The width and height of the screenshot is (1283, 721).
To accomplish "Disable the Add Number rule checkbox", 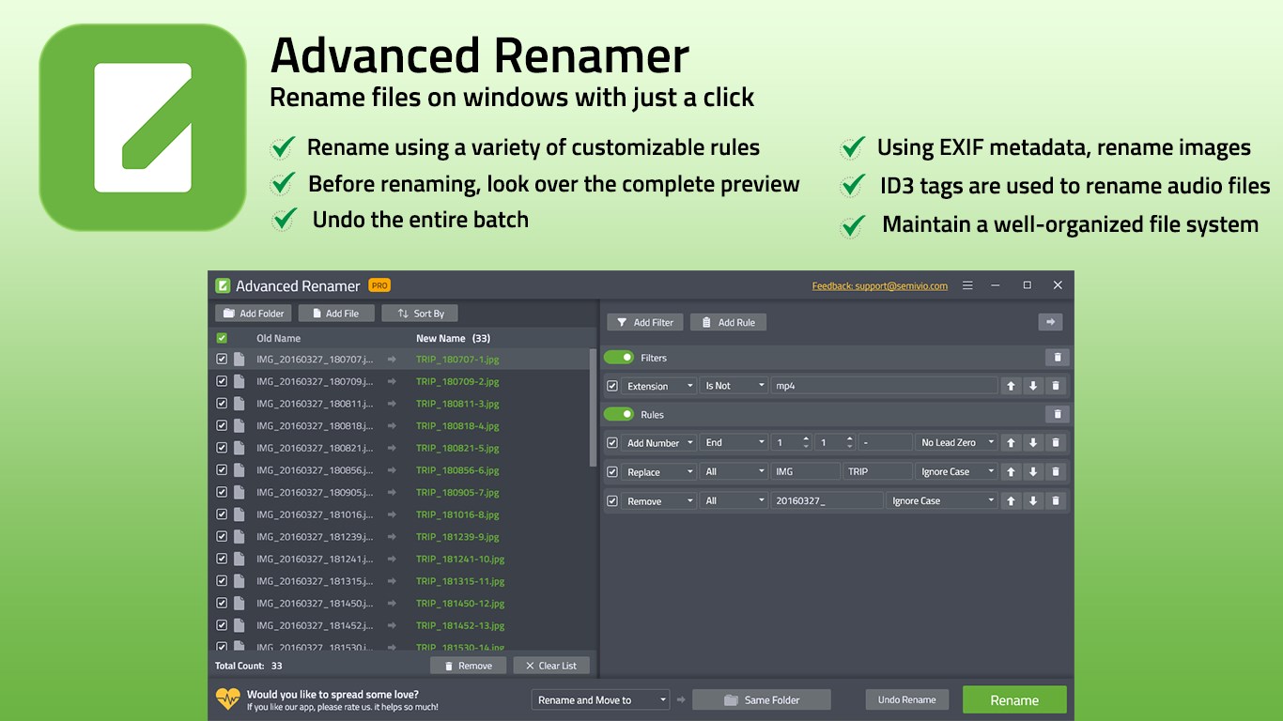I will pyautogui.click(x=612, y=442).
